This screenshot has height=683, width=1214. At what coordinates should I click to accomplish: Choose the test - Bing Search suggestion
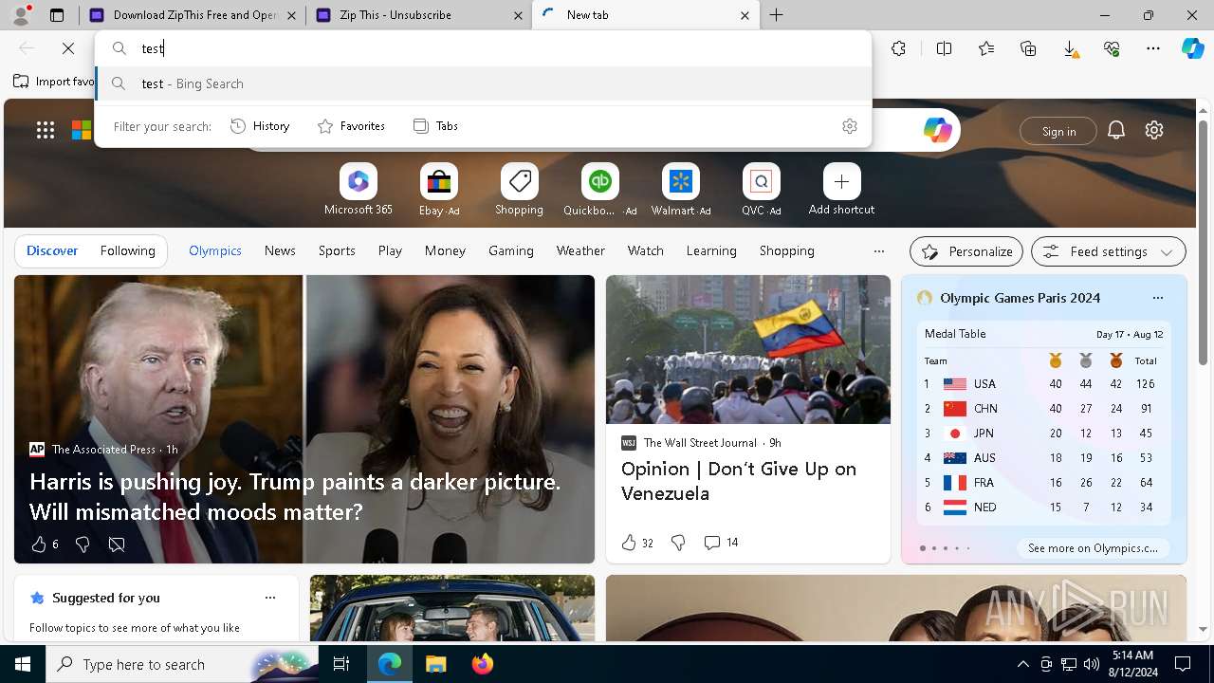coord(483,83)
